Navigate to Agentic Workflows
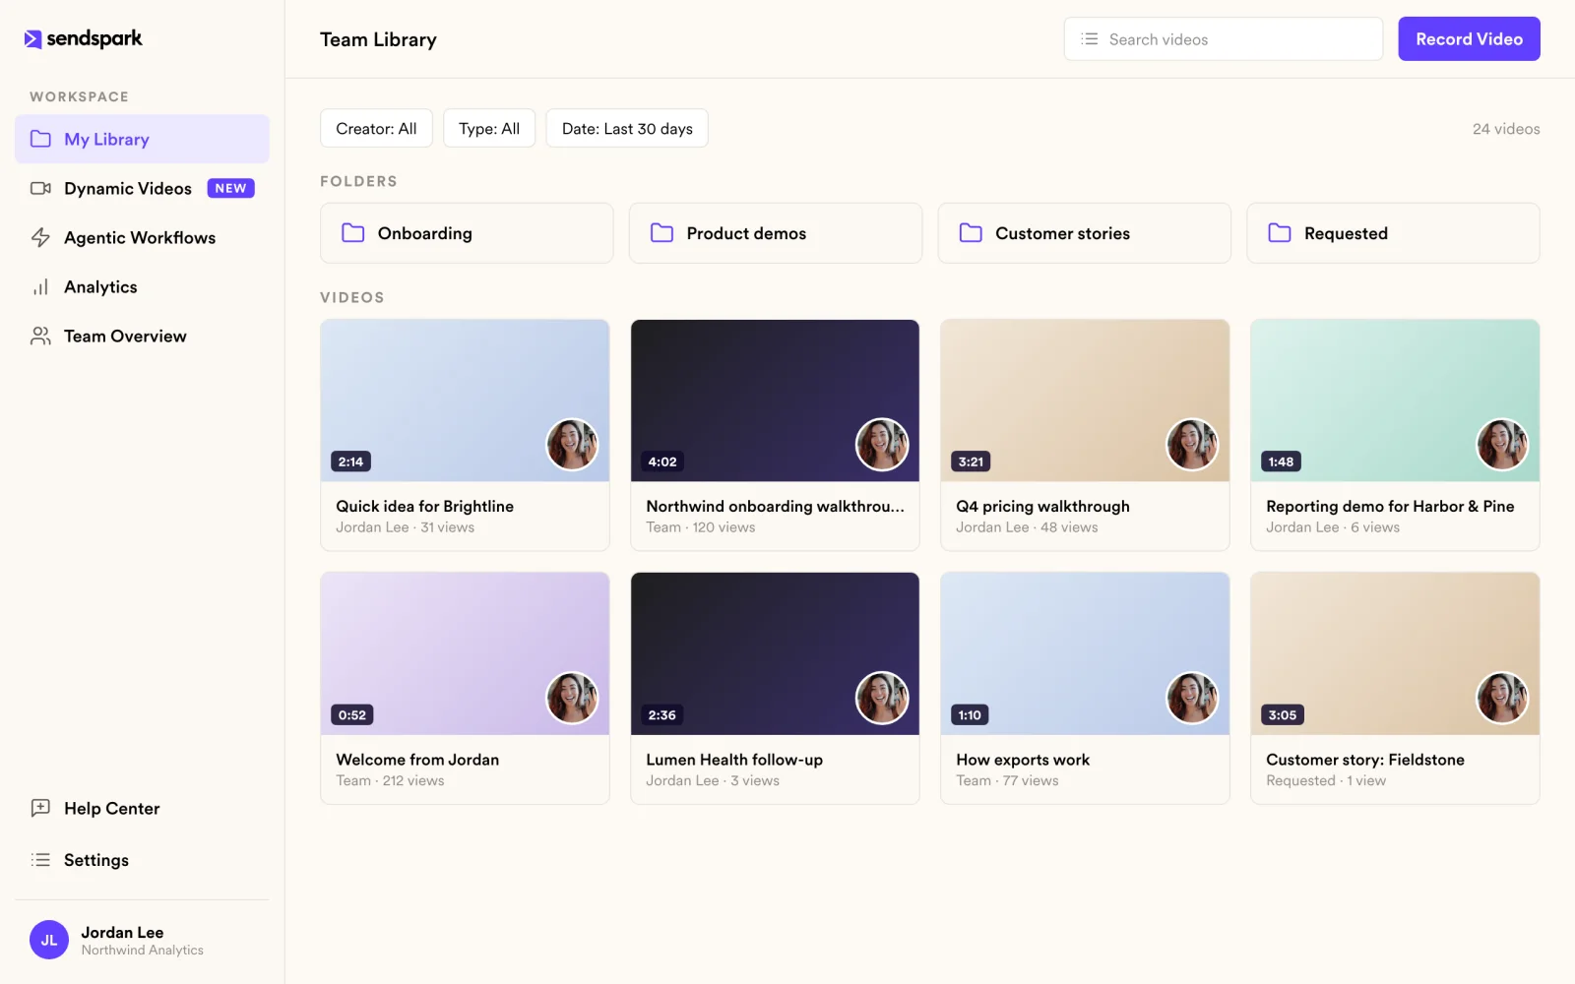Screen dimensions: 1575x984 click(142, 237)
